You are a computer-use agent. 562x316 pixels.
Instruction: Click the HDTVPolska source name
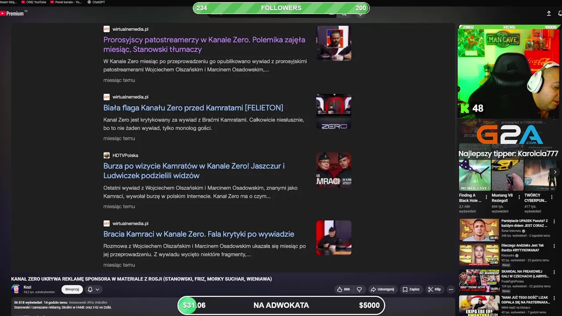click(125, 155)
